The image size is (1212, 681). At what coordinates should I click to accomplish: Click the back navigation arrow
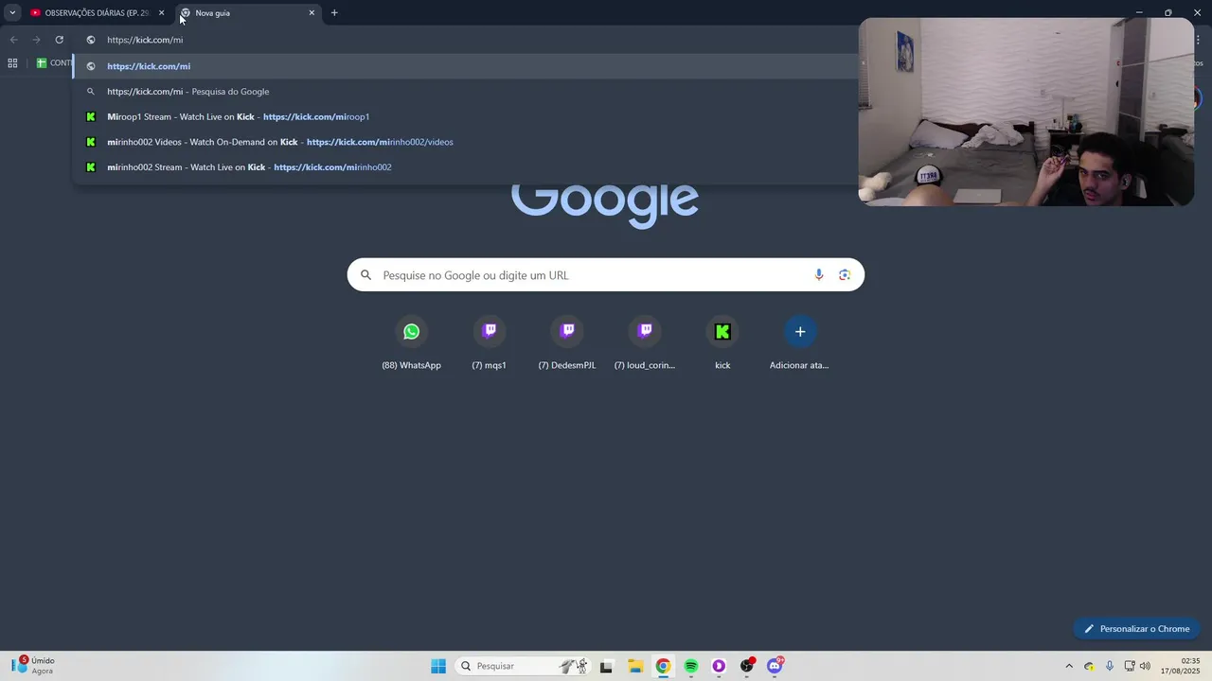(13, 40)
